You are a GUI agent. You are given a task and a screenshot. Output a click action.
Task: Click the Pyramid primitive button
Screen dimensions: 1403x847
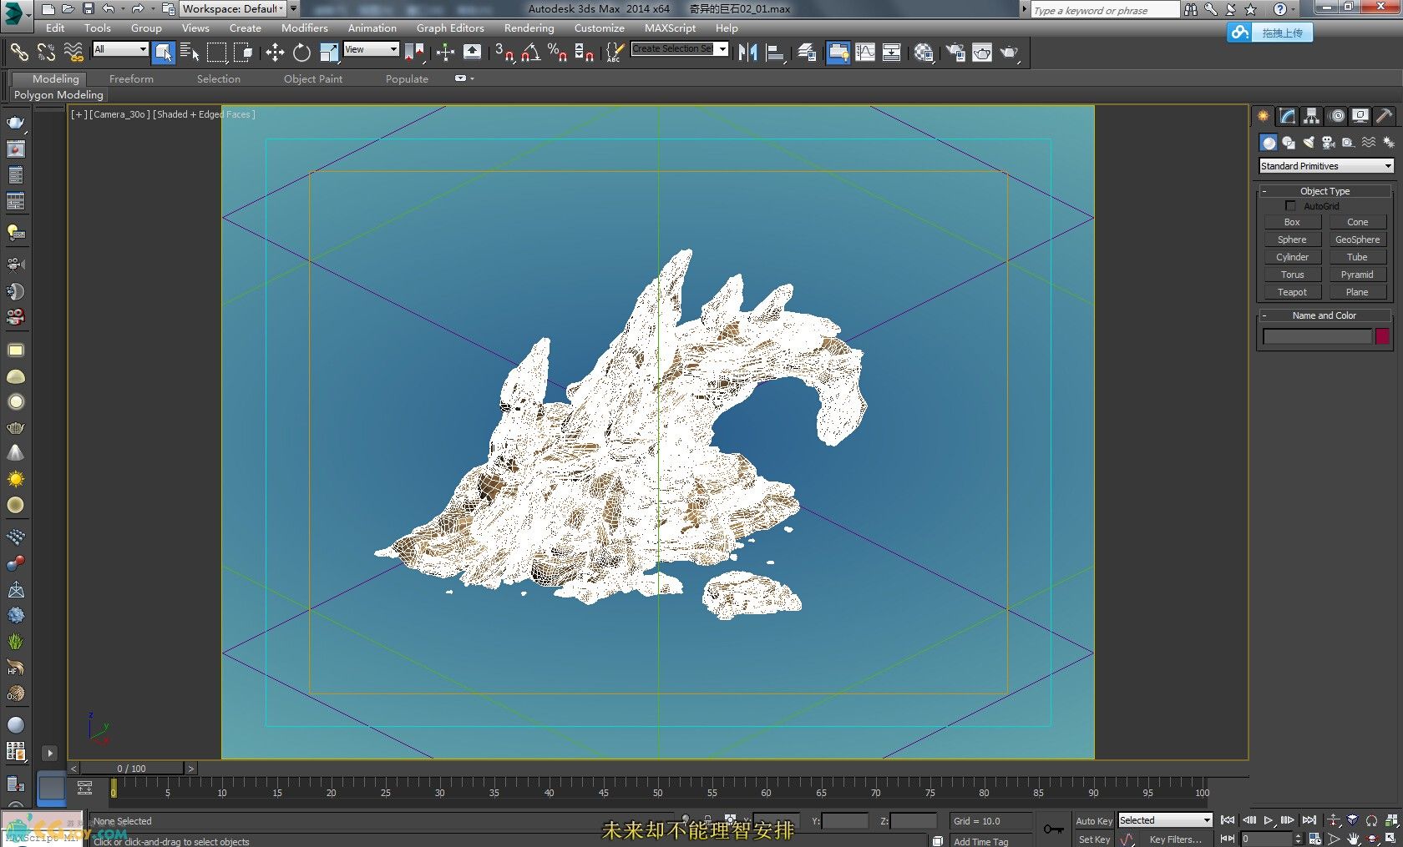1357,275
